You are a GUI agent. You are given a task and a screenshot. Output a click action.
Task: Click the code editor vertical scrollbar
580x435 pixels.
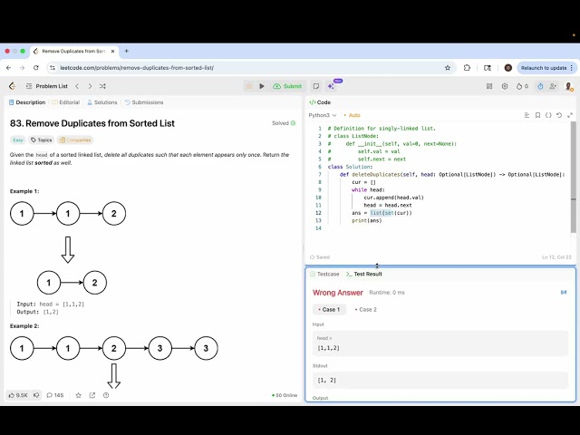pos(574,177)
